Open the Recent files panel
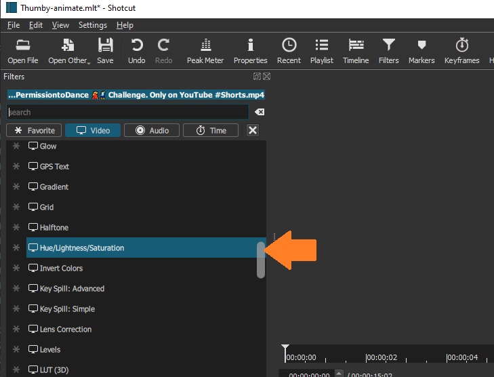Viewport: 494px width, 377px height. tap(289, 51)
